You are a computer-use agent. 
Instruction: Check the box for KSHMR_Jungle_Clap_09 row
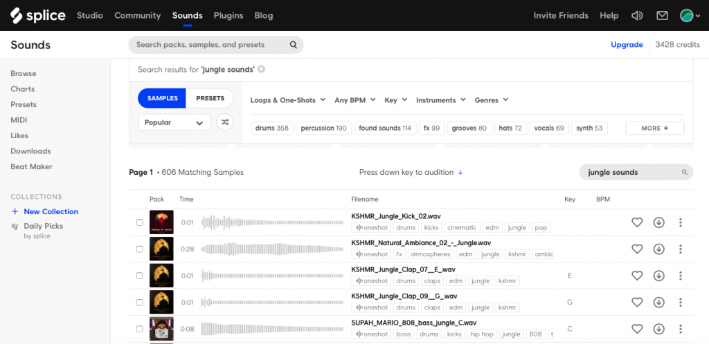tap(140, 302)
